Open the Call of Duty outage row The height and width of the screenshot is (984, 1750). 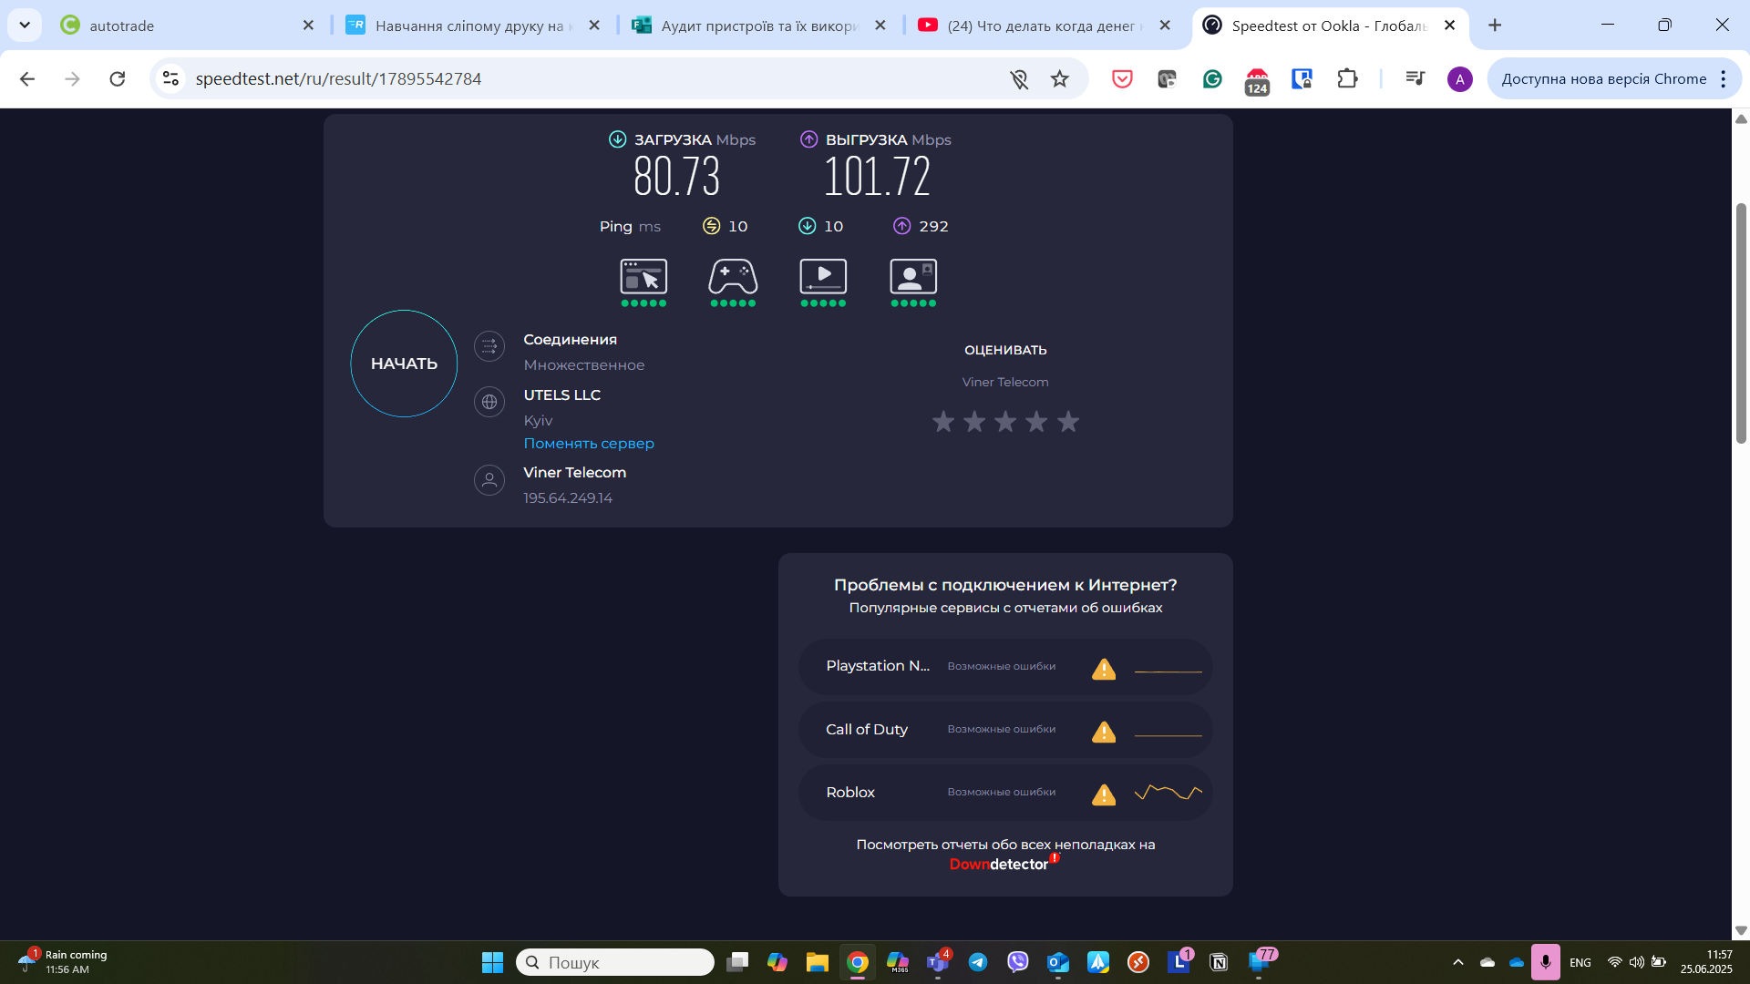1005,730
